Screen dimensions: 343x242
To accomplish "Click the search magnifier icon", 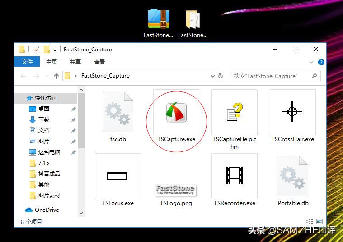I will click(315, 76).
